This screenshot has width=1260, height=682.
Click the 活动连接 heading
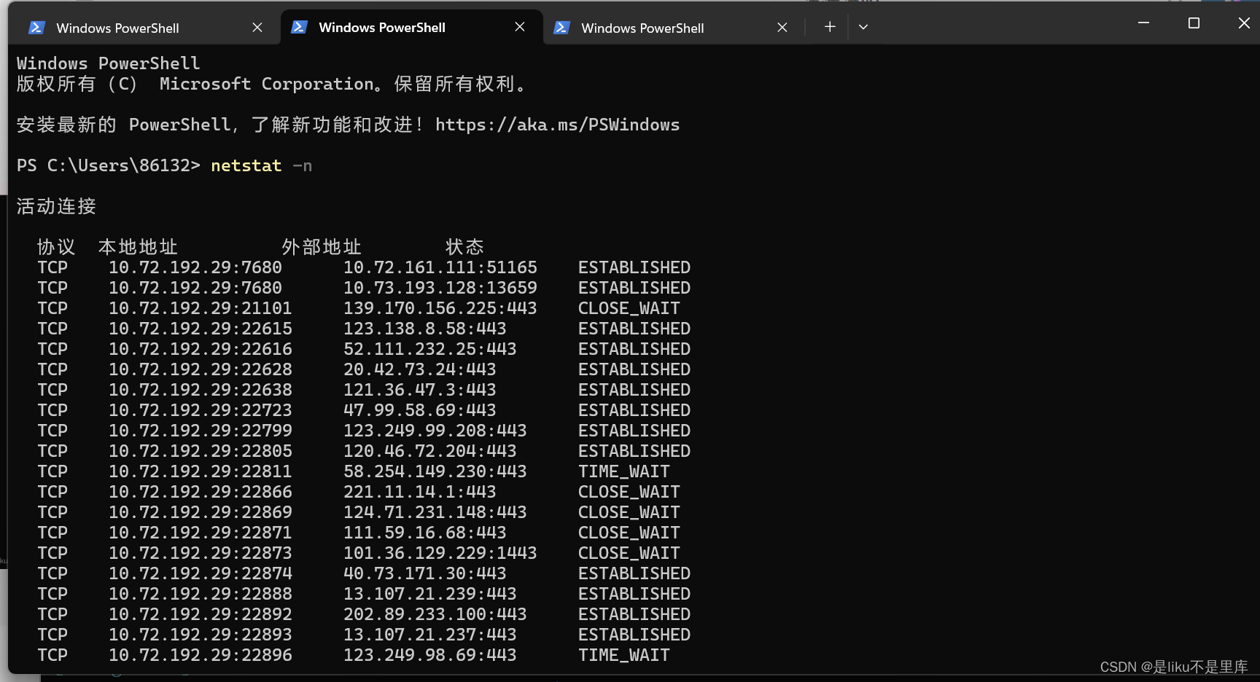pos(56,206)
